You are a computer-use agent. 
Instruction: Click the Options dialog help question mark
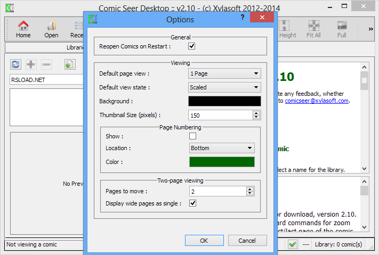click(x=243, y=17)
